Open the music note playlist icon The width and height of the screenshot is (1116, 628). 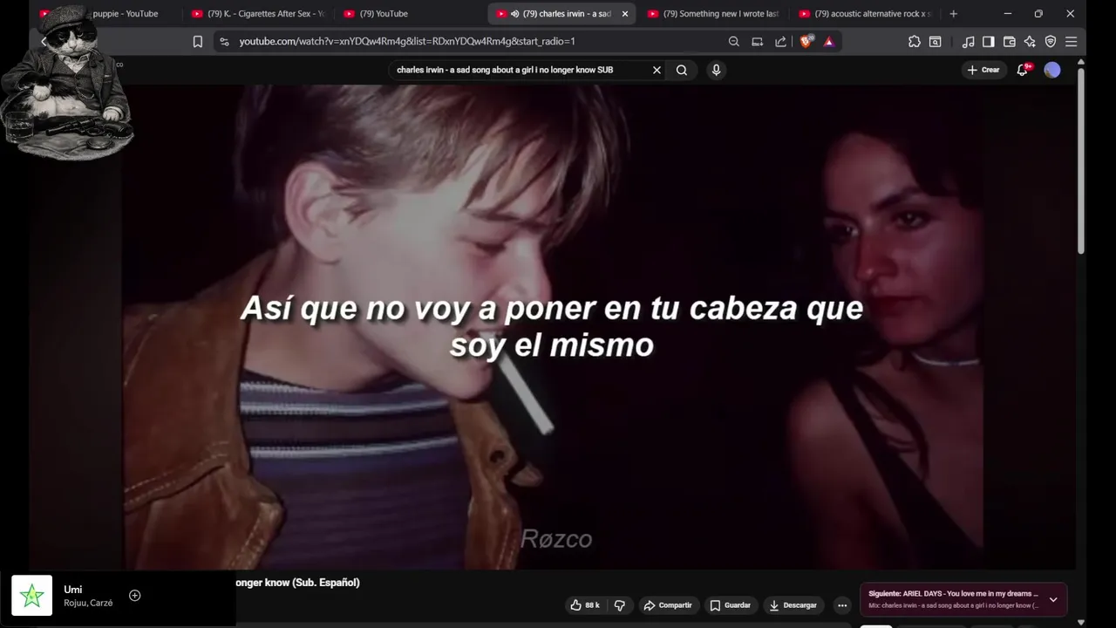[968, 41]
